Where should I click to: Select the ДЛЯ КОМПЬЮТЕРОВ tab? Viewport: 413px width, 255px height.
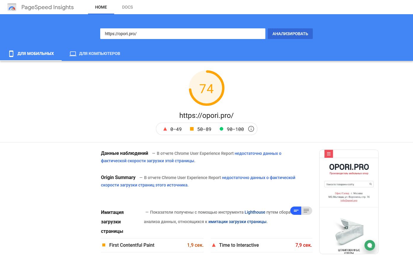(x=95, y=54)
